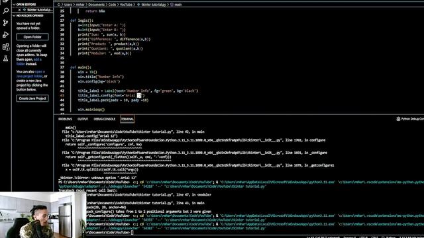This screenshot has width=424, height=238.
Task: Follow the 'open a Java project folder' link
Action: pos(30,74)
